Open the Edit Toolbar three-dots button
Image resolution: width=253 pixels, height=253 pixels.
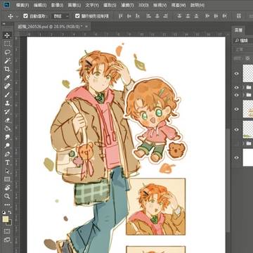tap(7, 205)
